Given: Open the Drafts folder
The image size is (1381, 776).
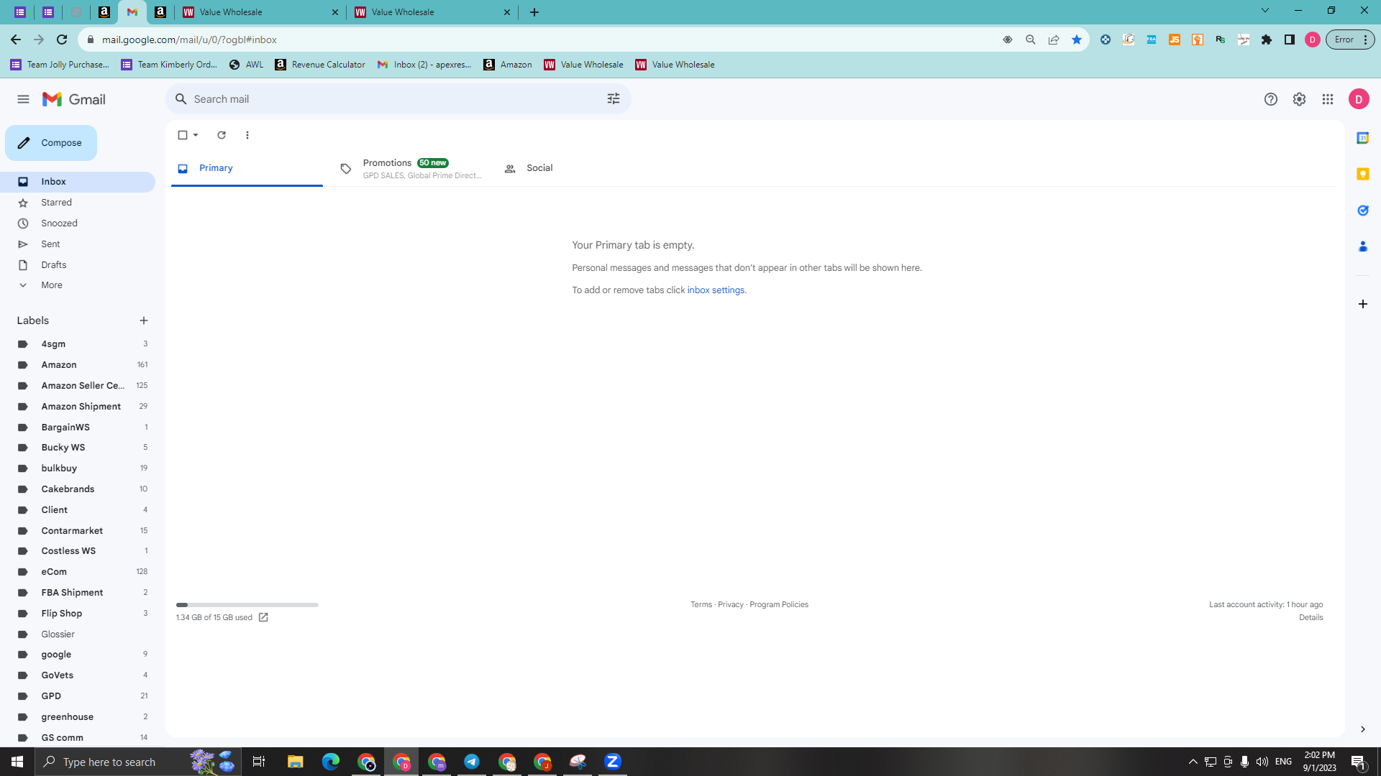Looking at the screenshot, I should 78,265.
